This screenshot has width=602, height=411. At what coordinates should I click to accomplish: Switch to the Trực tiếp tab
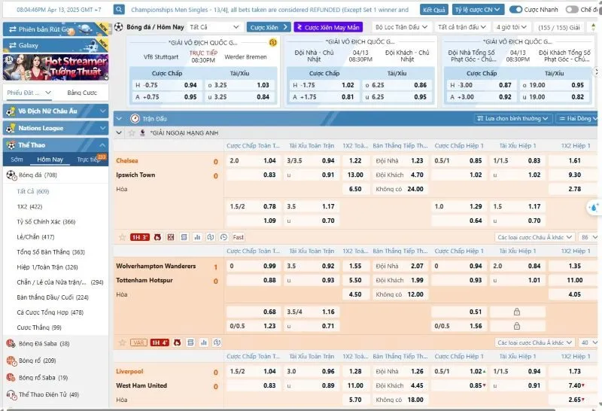90,160
